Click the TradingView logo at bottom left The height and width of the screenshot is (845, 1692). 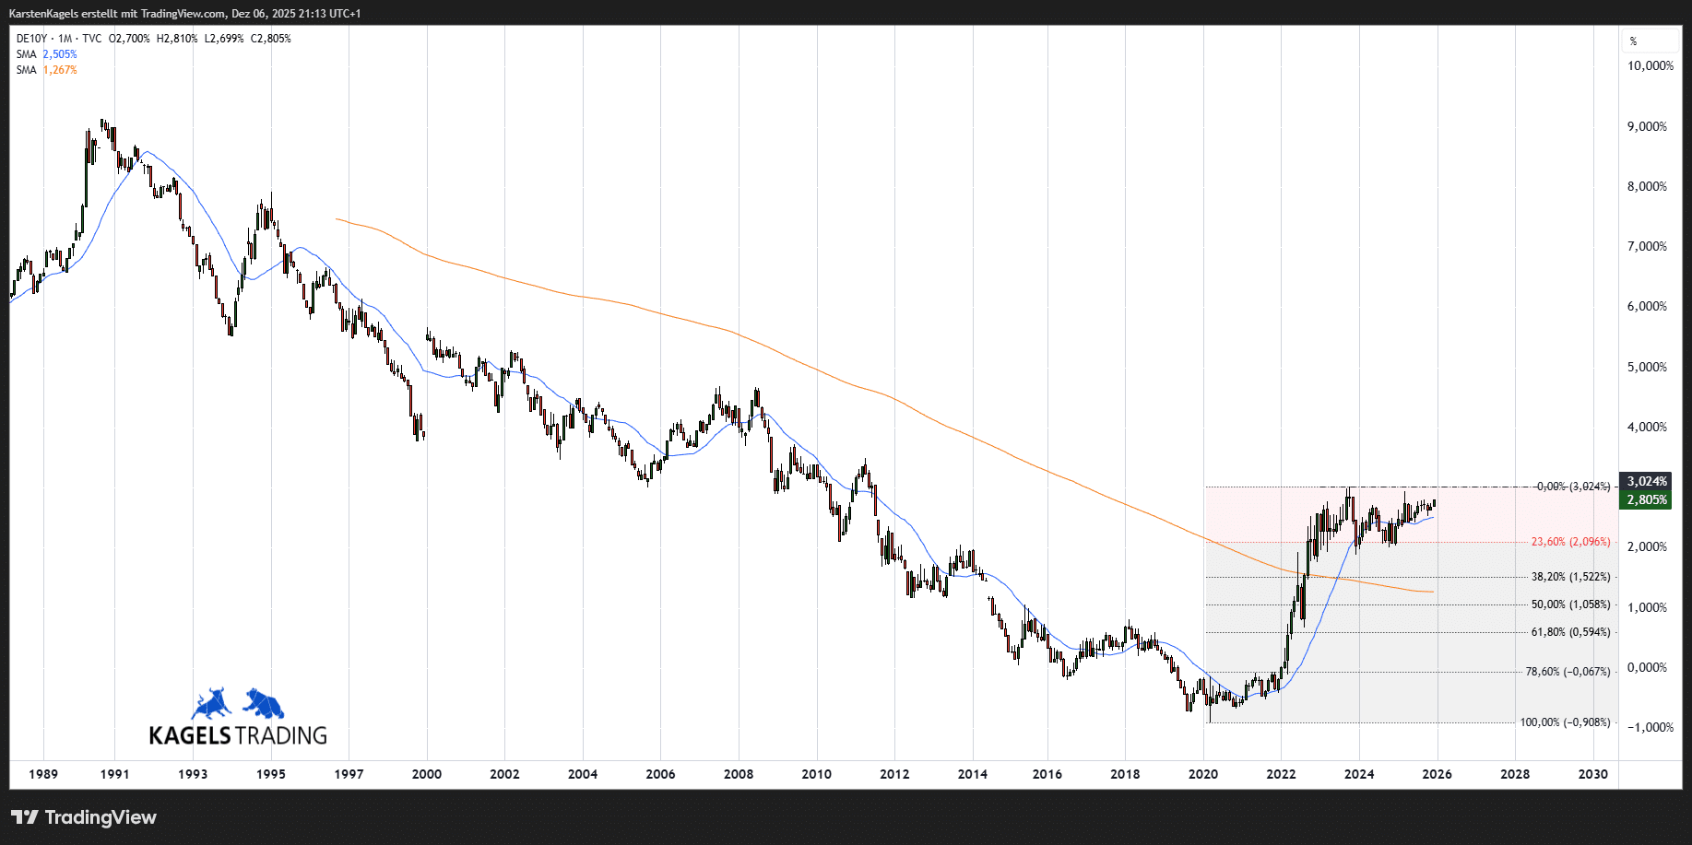pyautogui.click(x=84, y=817)
